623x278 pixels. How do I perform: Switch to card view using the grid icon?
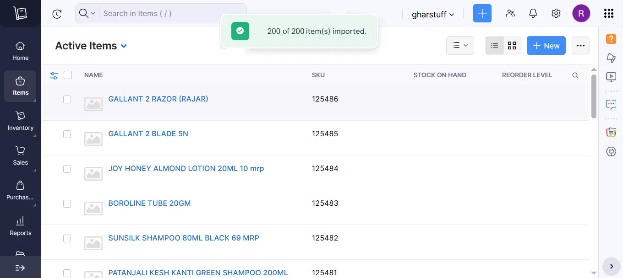pyautogui.click(x=512, y=45)
